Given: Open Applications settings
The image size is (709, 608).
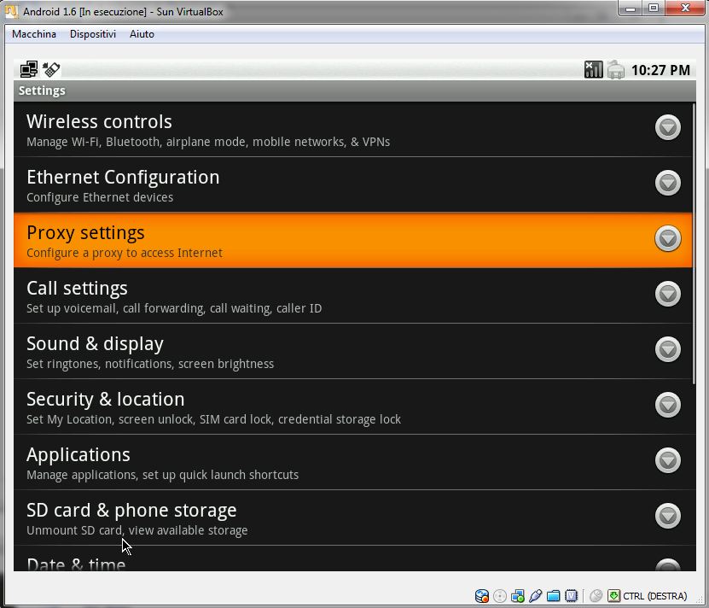Looking at the screenshot, I should [352, 462].
